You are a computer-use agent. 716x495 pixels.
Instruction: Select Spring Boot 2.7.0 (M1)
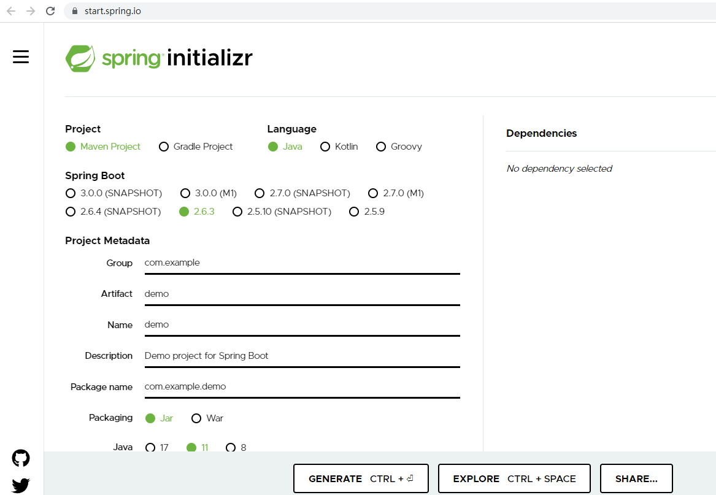(x=396, y=193)
